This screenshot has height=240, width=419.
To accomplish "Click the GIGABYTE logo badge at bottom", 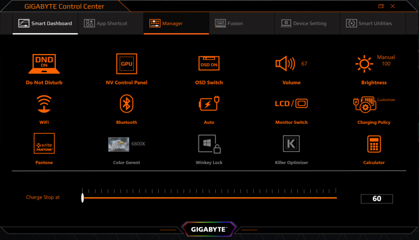I will pos(209,230).
